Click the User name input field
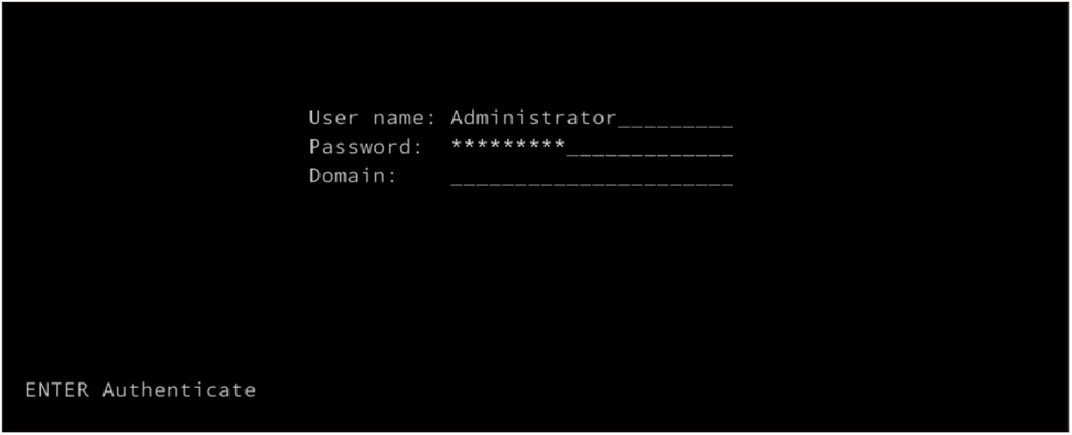This screenshot has width=1072, height=435. pos(591,118)
